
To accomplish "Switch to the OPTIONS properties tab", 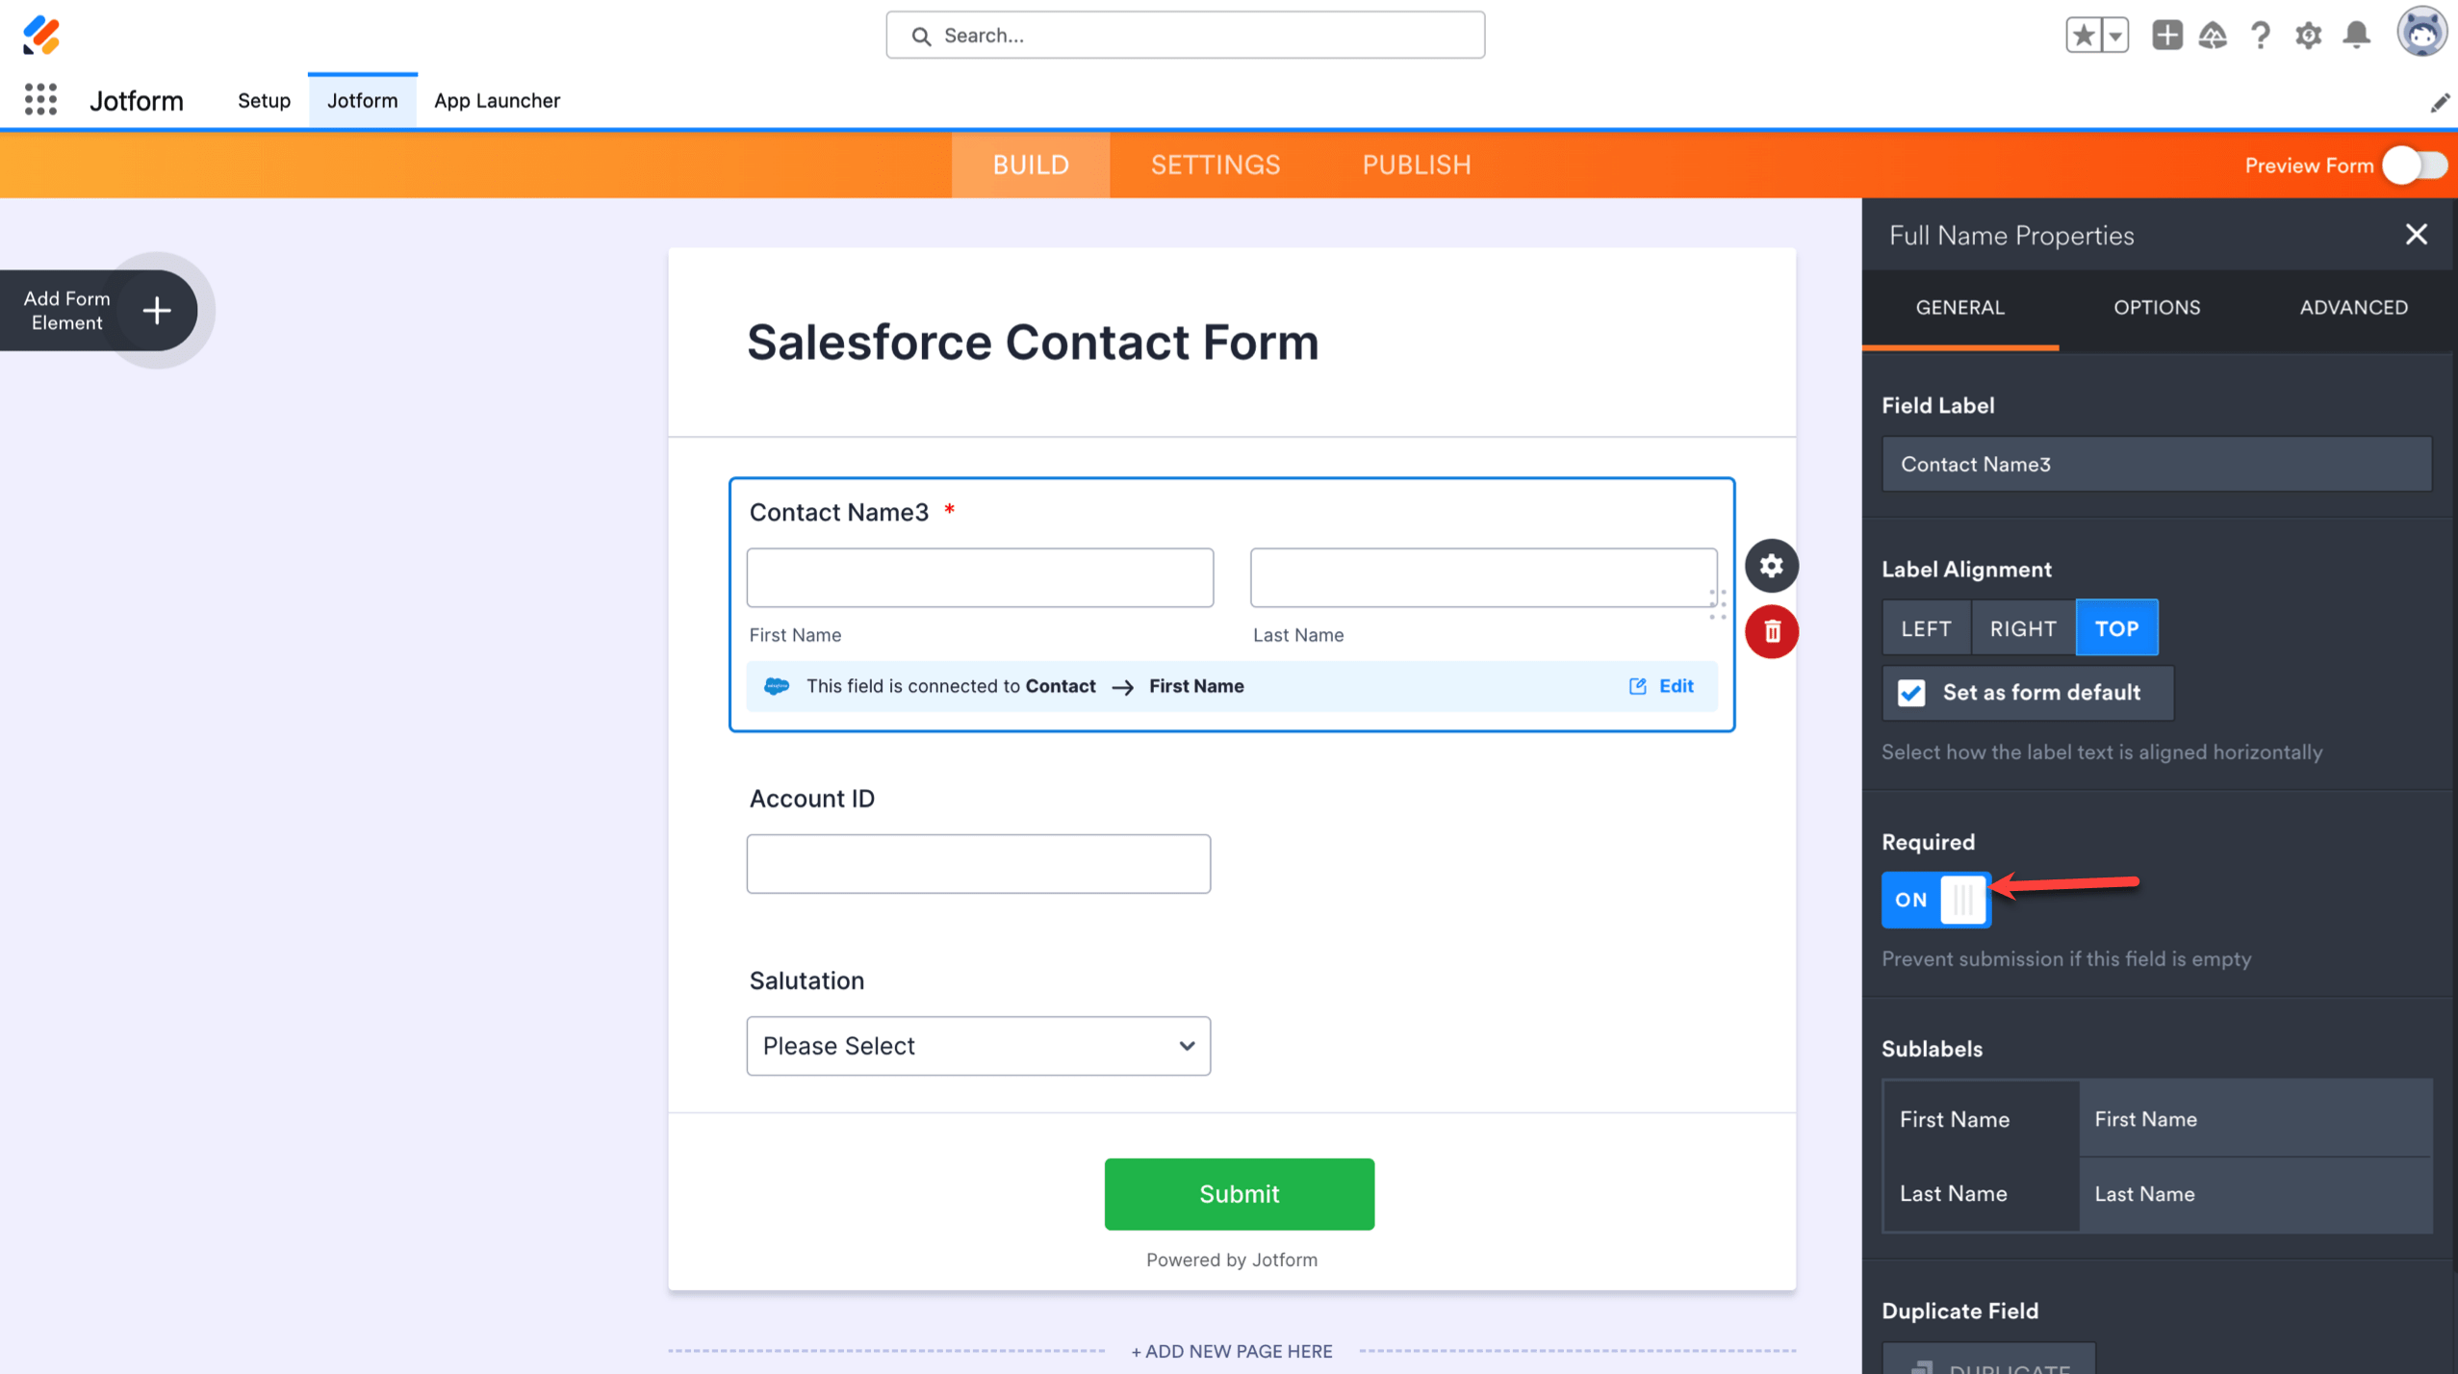I will [2156, 308].
